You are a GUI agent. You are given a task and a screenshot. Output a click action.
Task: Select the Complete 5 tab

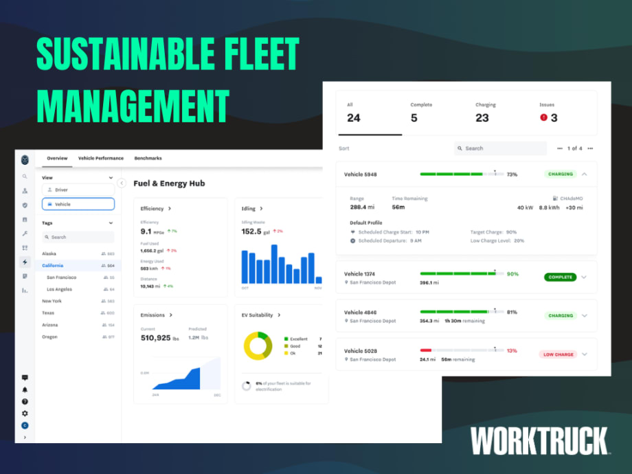421,113
